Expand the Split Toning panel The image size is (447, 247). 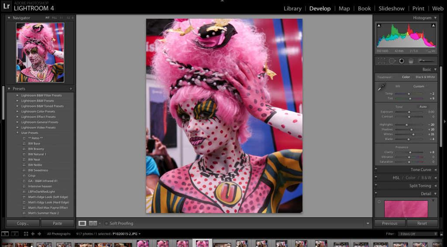click(435, 186)
